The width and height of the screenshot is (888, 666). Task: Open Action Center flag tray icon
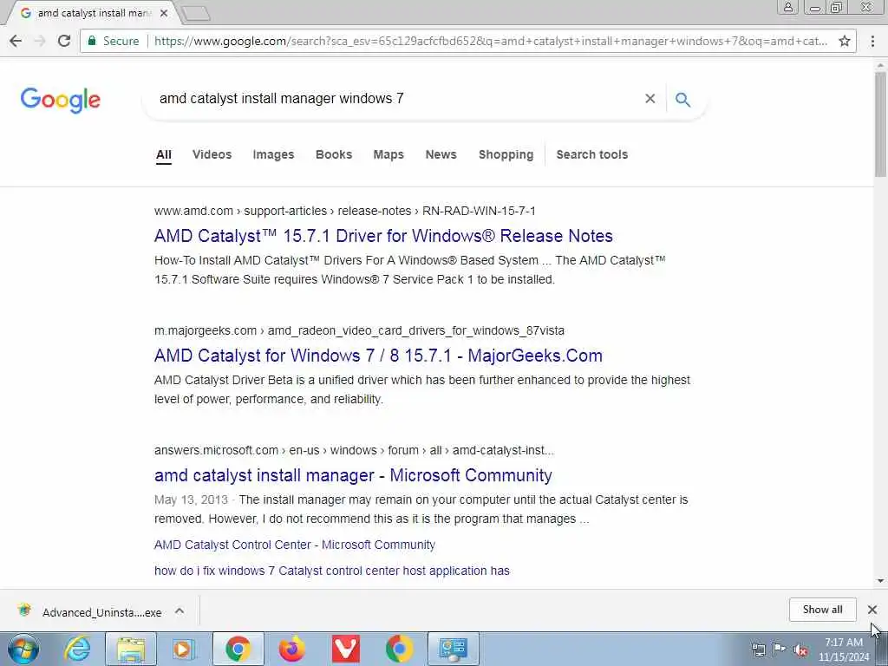780,650
